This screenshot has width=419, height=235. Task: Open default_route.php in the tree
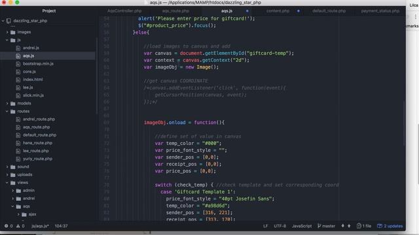pos(39,135)
